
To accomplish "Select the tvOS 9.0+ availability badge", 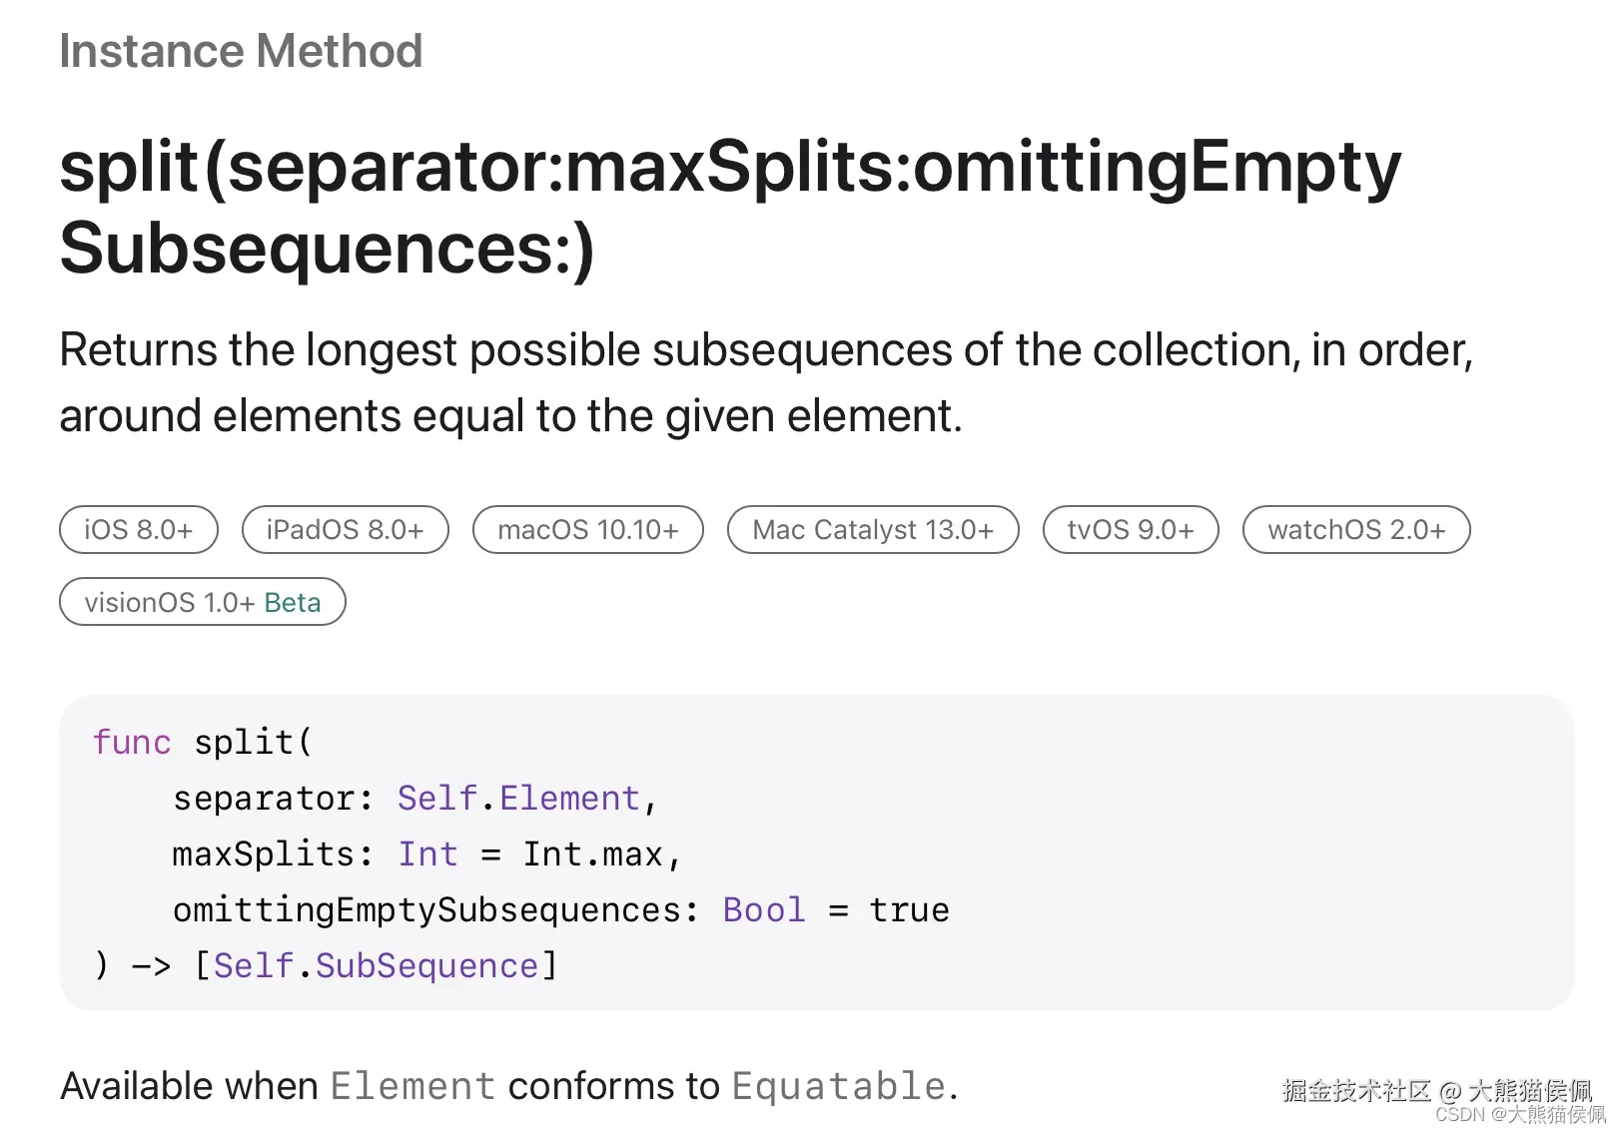I will tap(1130, 529).
